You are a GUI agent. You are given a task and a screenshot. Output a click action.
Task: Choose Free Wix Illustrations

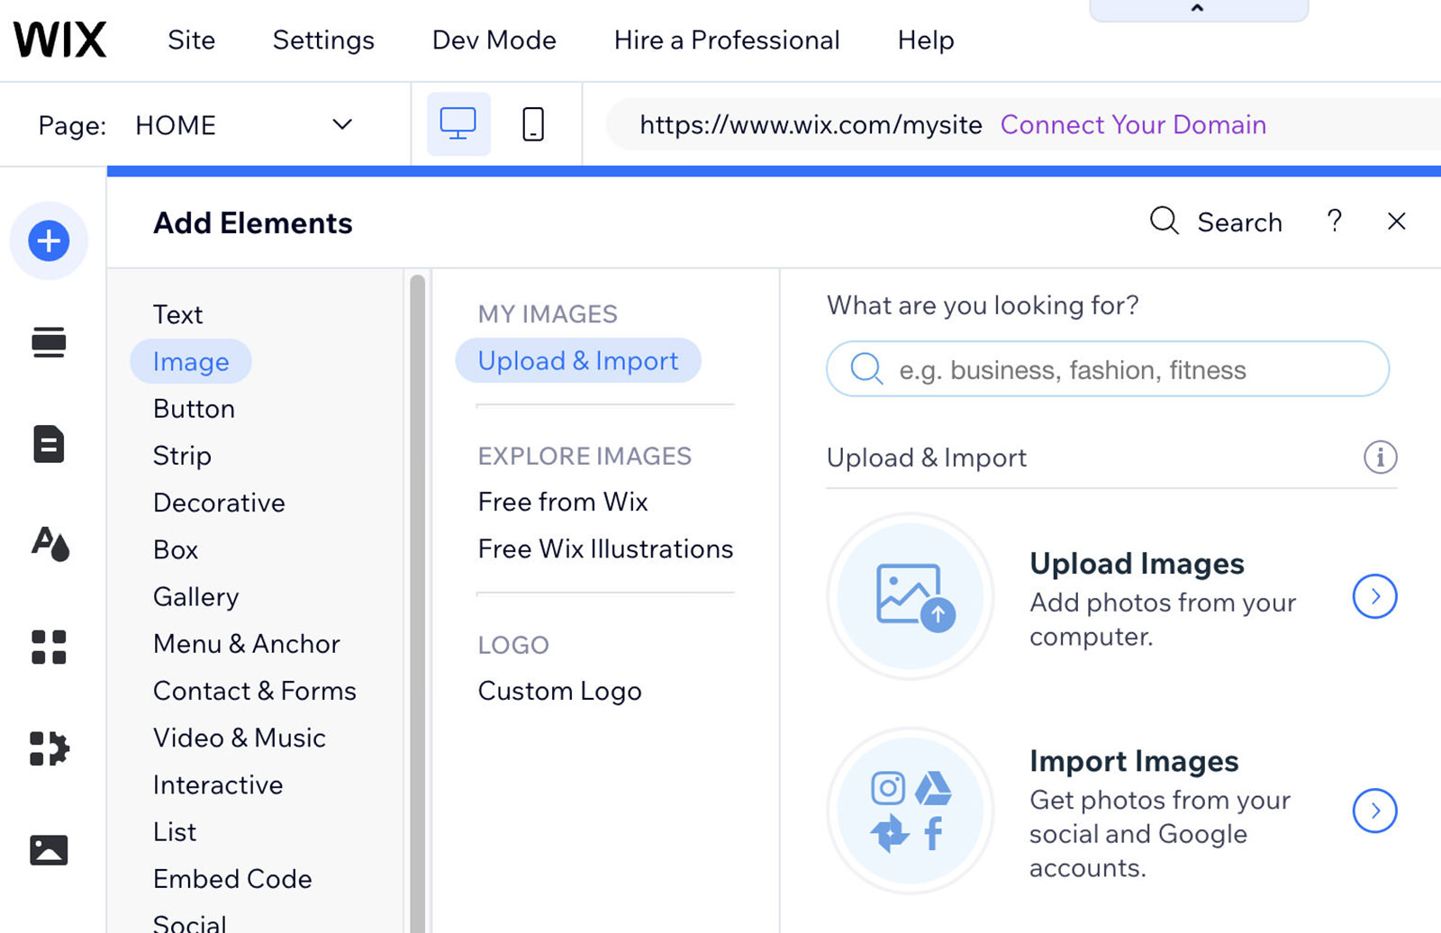click(x=605, y=548)
